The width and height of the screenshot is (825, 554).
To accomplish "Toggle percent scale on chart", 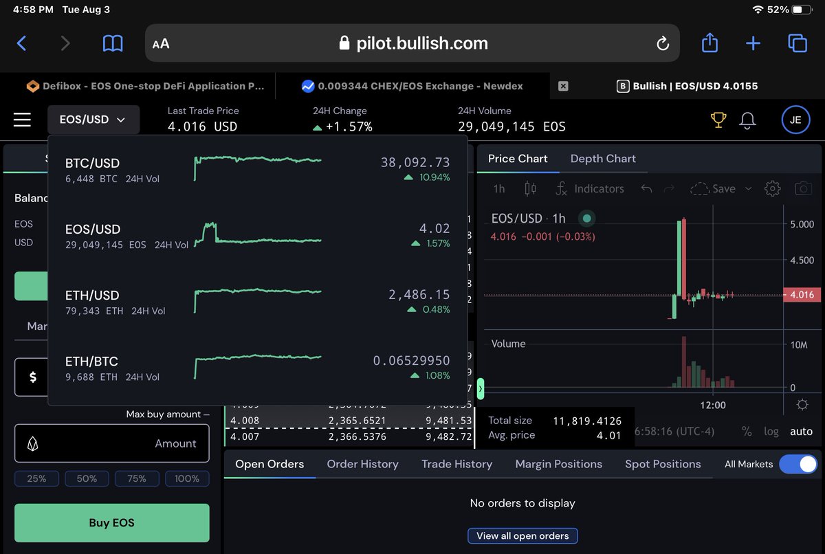I will pos(747,432).
